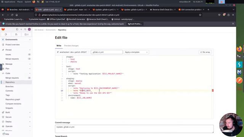This screenshot has width=244, height=137.
Task: Open the GitLab search icon
Action: [25, 29]
